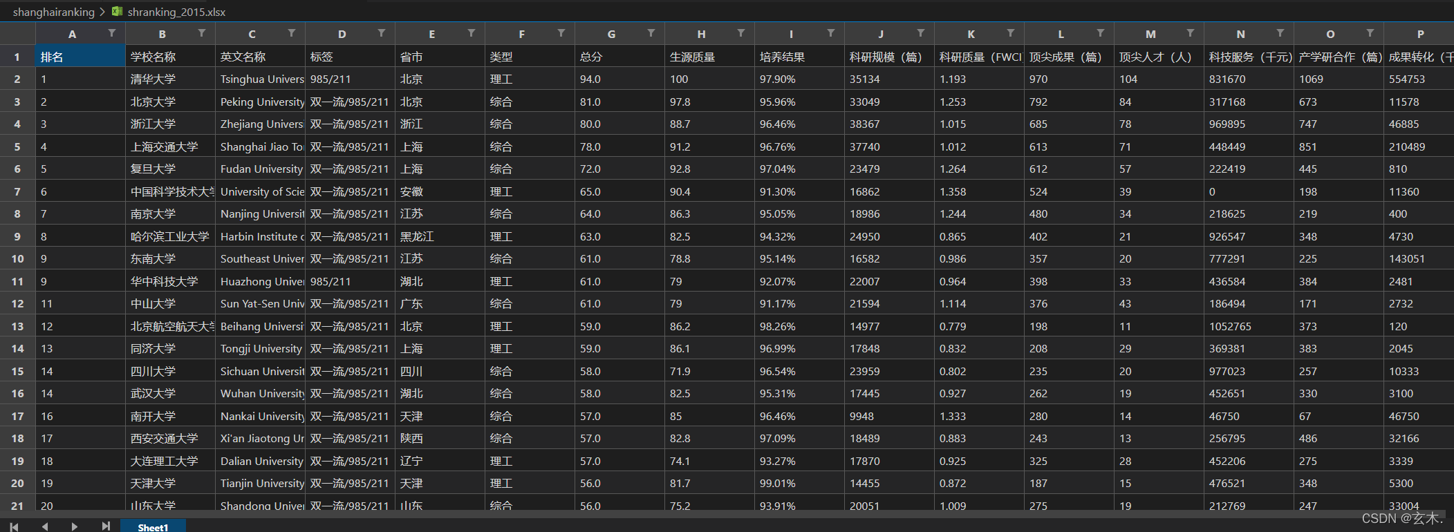Screen dimensions: 1454x532
Task: Select the 1.358 research quality cell
Action: [x=979, y=191]
